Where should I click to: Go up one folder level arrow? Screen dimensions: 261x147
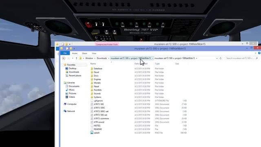click(76, 58)
